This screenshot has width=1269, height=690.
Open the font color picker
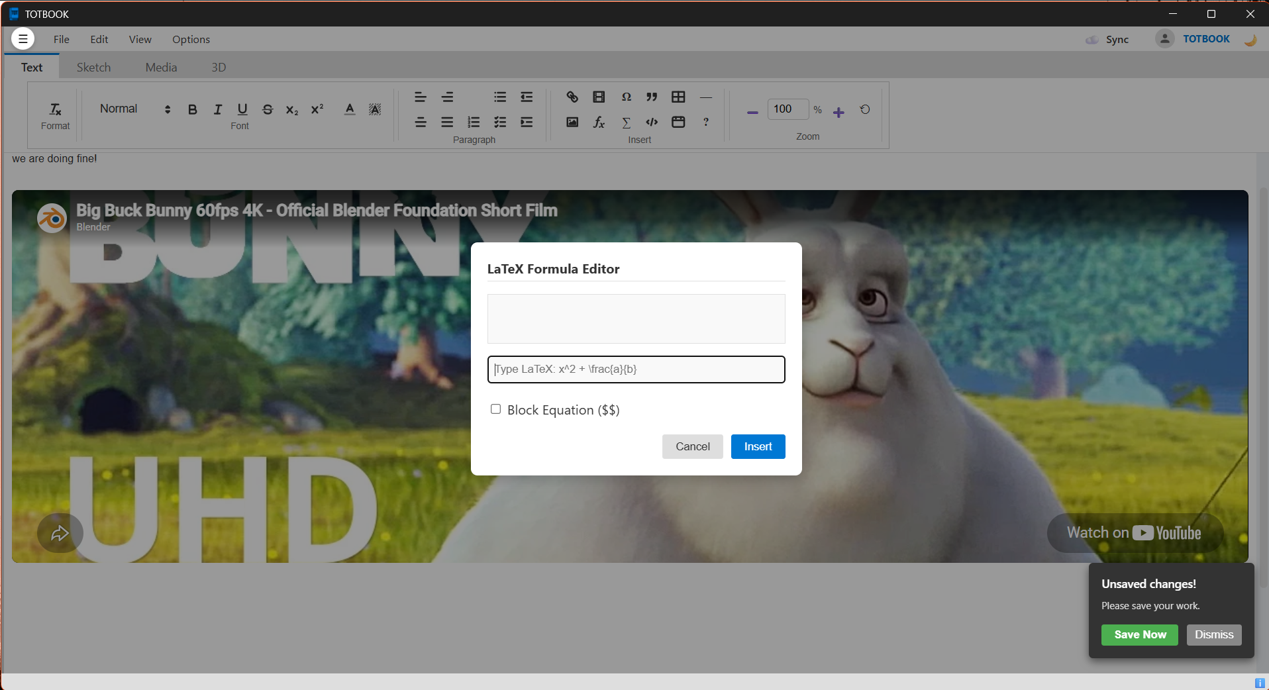coord(350,109)
